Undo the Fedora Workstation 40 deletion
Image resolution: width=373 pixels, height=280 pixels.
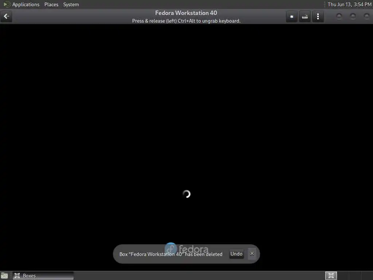[x=236, y=254]
